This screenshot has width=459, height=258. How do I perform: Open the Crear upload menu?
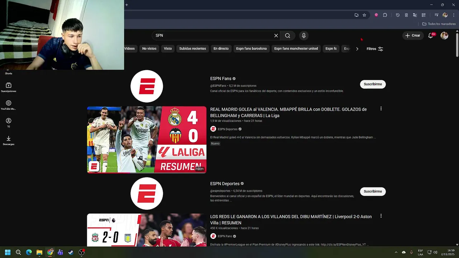tap(413, 35)
